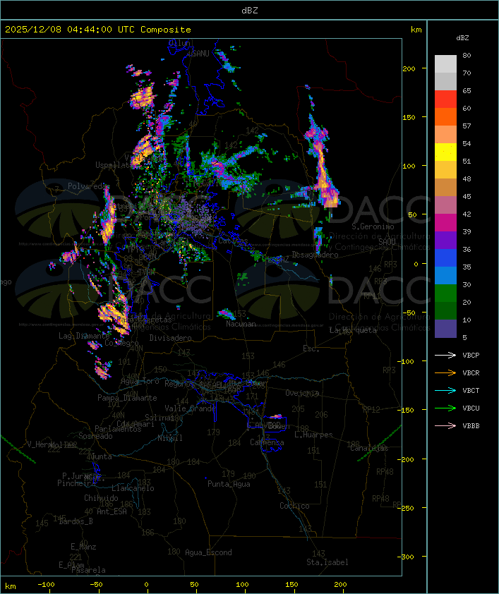Click the Agua_Toro place label
Screen dimensions: 499x594
point(140,381)
